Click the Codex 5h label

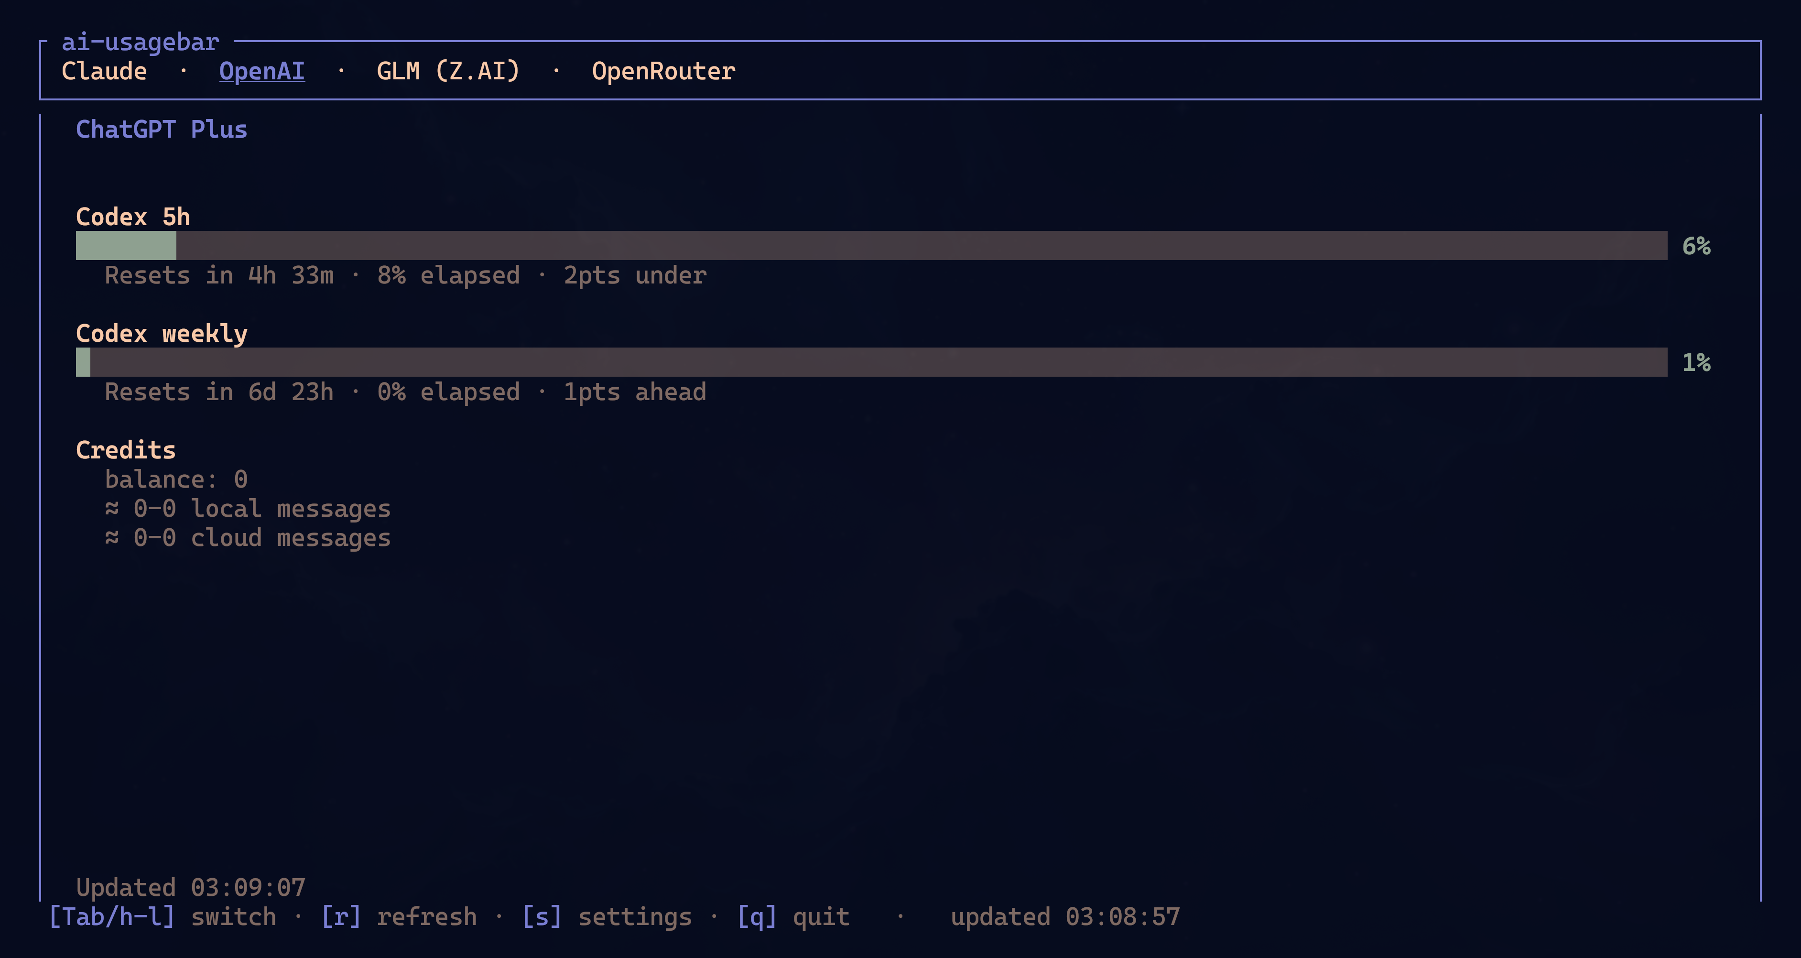pyautogui.click(x=133, y=217)
